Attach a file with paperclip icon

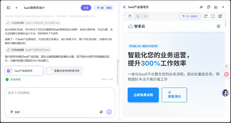[x=101, y=112]
